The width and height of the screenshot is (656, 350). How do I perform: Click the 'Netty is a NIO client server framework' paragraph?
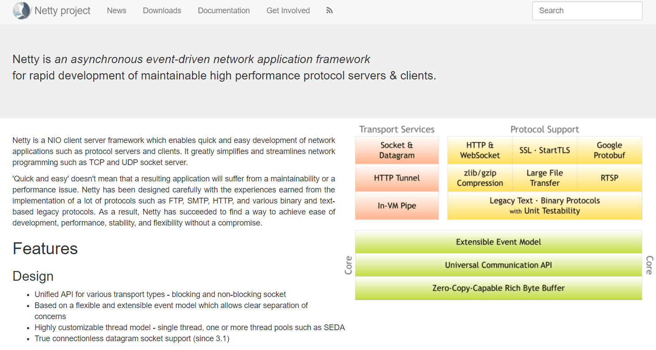[x=174, y=151]
